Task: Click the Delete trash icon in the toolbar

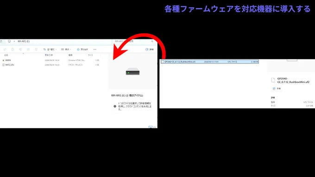Action: point(36,49)
